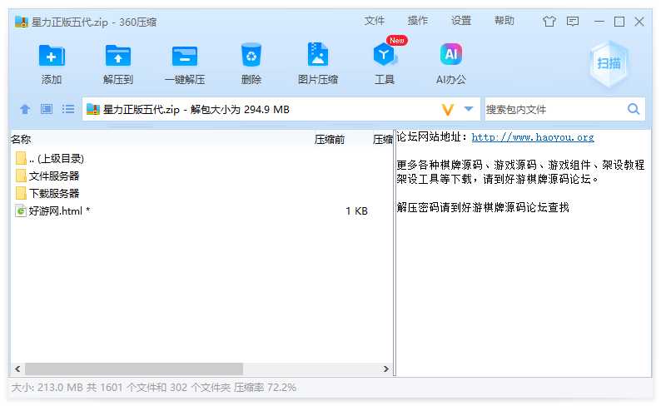
Task: Maximize the 360压缩 window
Action: 619,22
